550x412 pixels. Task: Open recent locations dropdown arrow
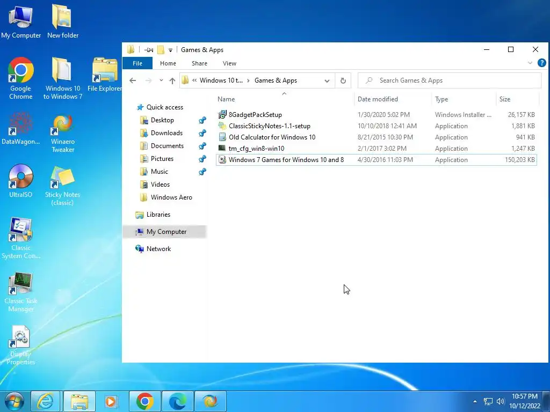tap(161, 80)
